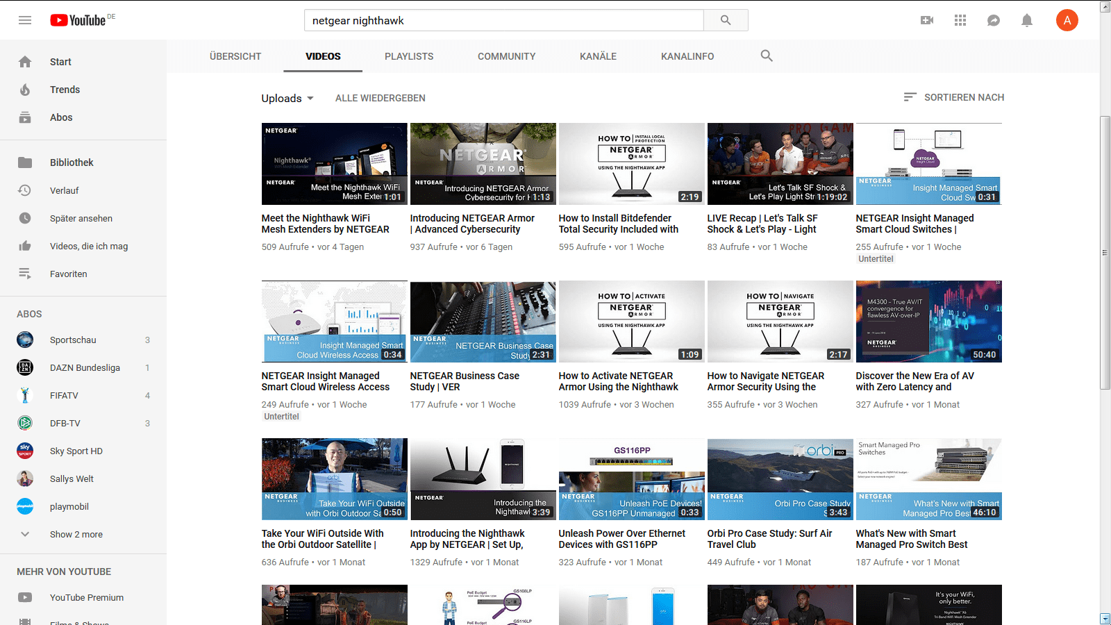Image resolution: width=1111 pixels, height=625 pixels.
Task: Expand Show 2 more subscriptions
Action: pos(83,534)
